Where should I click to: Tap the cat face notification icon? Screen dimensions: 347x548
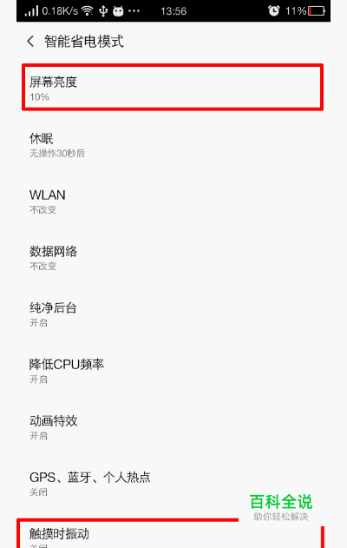click(118, 11)
